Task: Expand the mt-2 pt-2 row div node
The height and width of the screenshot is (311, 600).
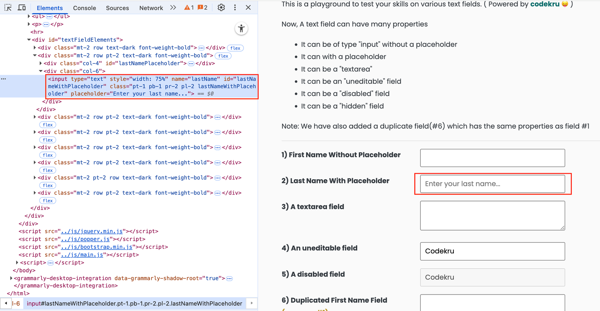Action: click(x=35, y=178)
